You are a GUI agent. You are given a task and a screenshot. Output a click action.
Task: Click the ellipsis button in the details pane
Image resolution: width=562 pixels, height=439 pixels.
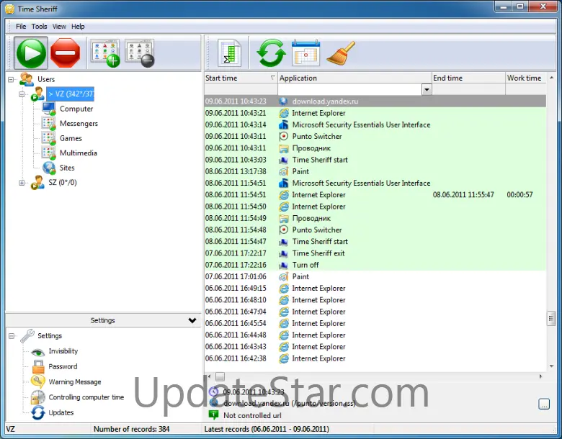(544, 404)
